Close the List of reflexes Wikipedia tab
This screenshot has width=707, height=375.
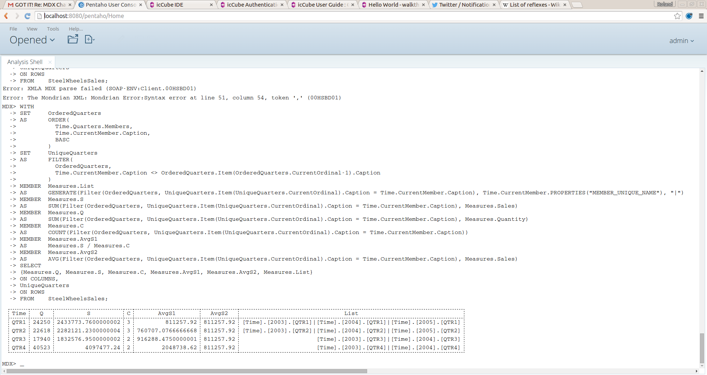click(x=565, y=5)
